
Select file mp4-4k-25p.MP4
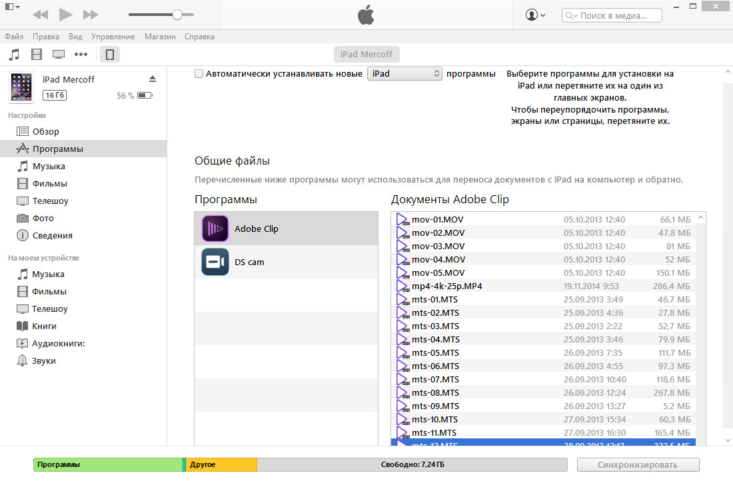pyautogui.click(x=543, y=286)
